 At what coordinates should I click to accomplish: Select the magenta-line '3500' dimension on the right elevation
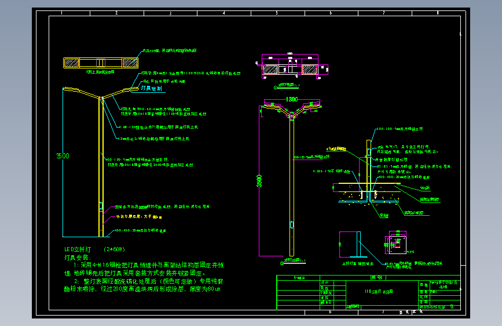click(x=259, y=181)
